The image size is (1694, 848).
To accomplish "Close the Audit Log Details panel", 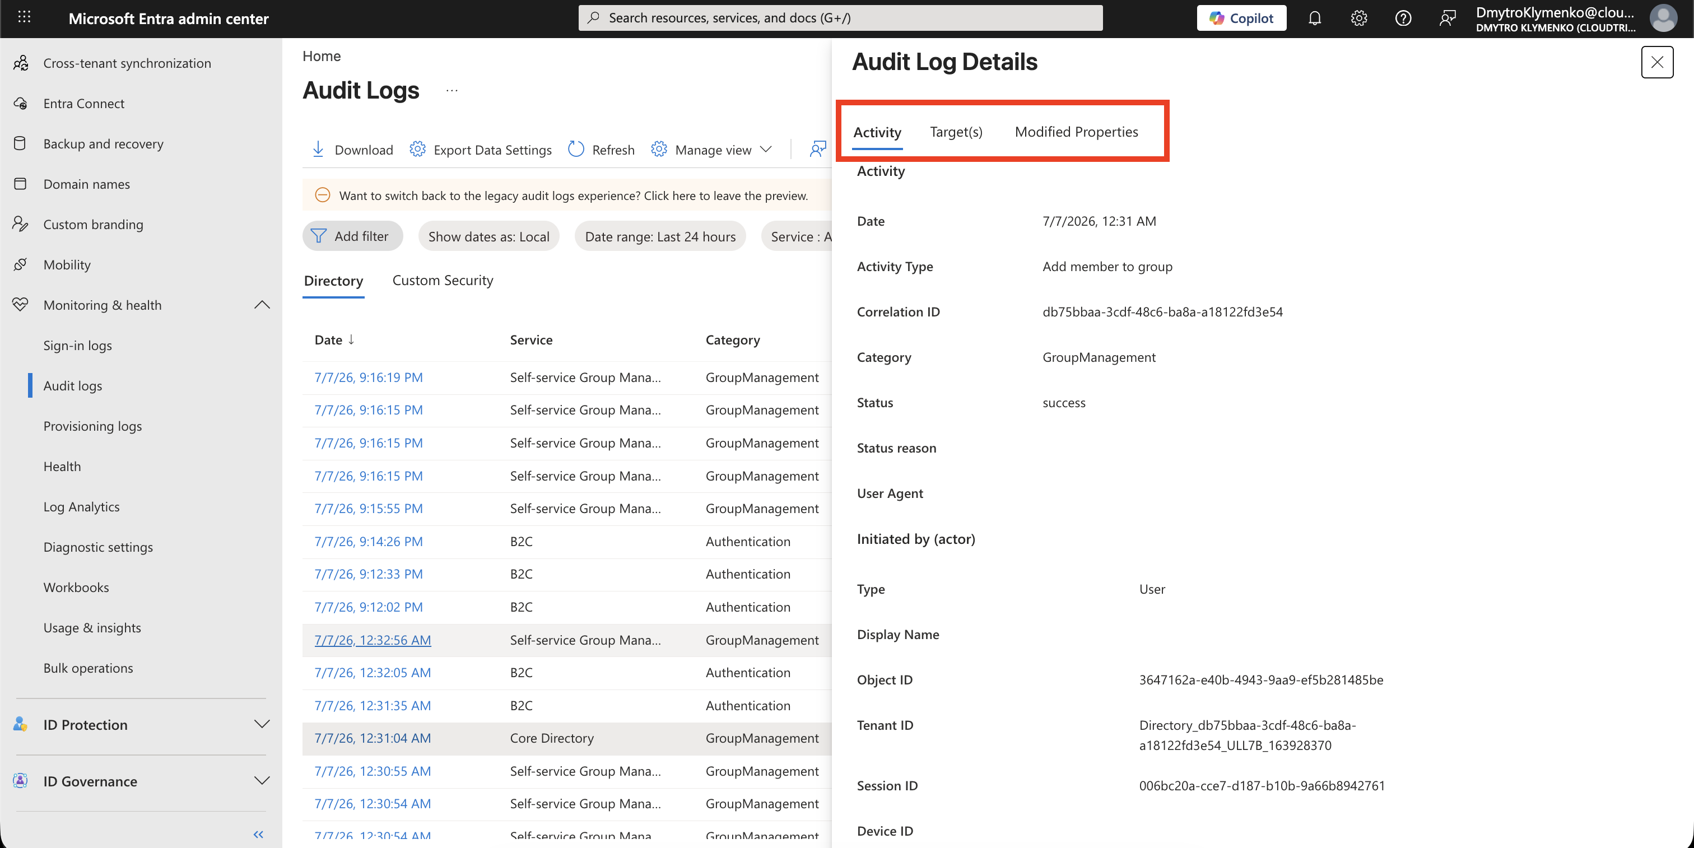I will (x=1656, y=62).
